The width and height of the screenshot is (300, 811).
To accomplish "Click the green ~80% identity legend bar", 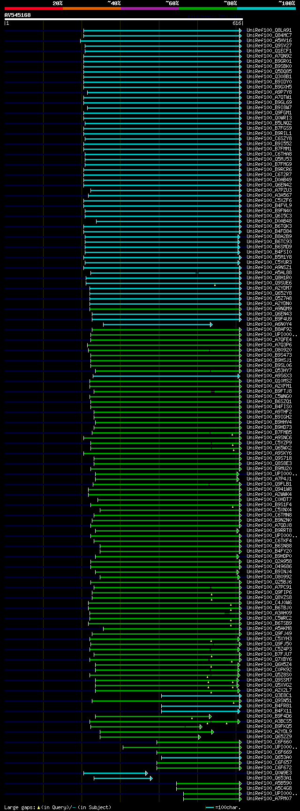I will (x=208, y=8).
